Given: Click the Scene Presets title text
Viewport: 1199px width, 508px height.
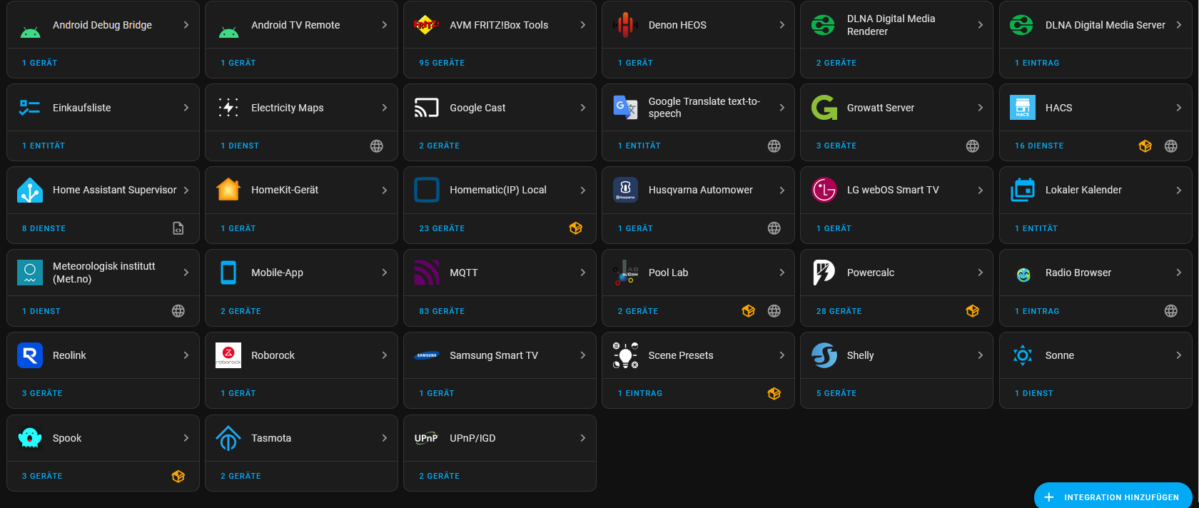Looking at the screenshot, I should [681, 355].
